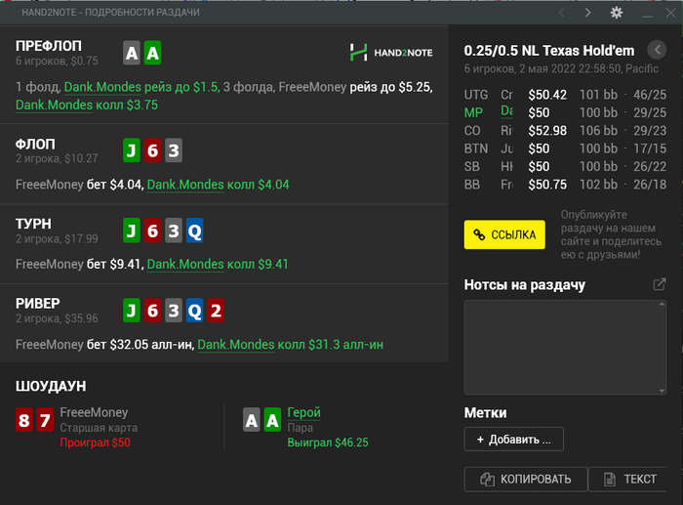Collapse the hand info side panel

pos(657,50)
